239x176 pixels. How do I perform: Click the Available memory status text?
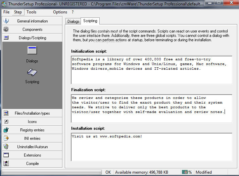click(142, 172)
